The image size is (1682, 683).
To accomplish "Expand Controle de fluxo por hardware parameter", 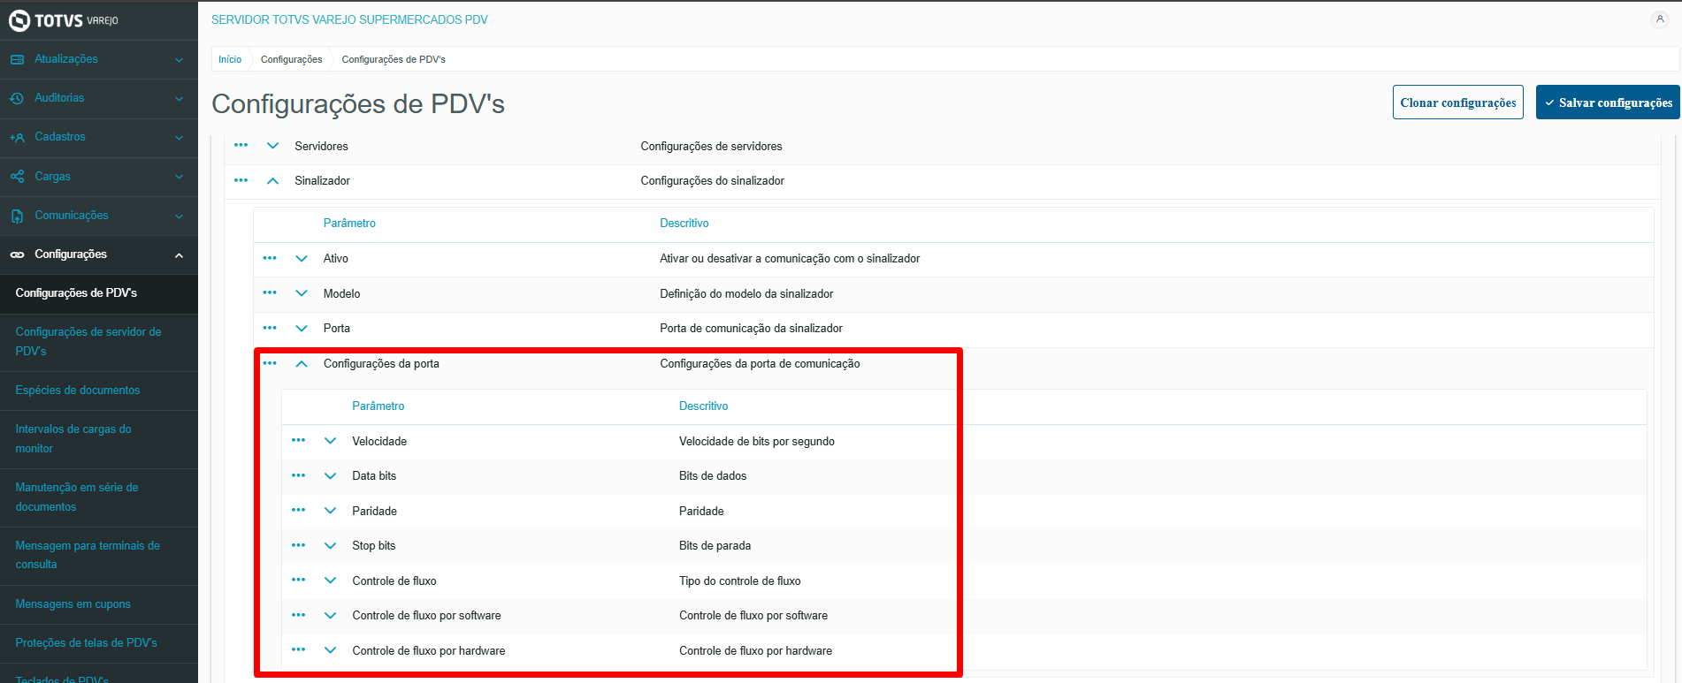I will coord(331,650).
